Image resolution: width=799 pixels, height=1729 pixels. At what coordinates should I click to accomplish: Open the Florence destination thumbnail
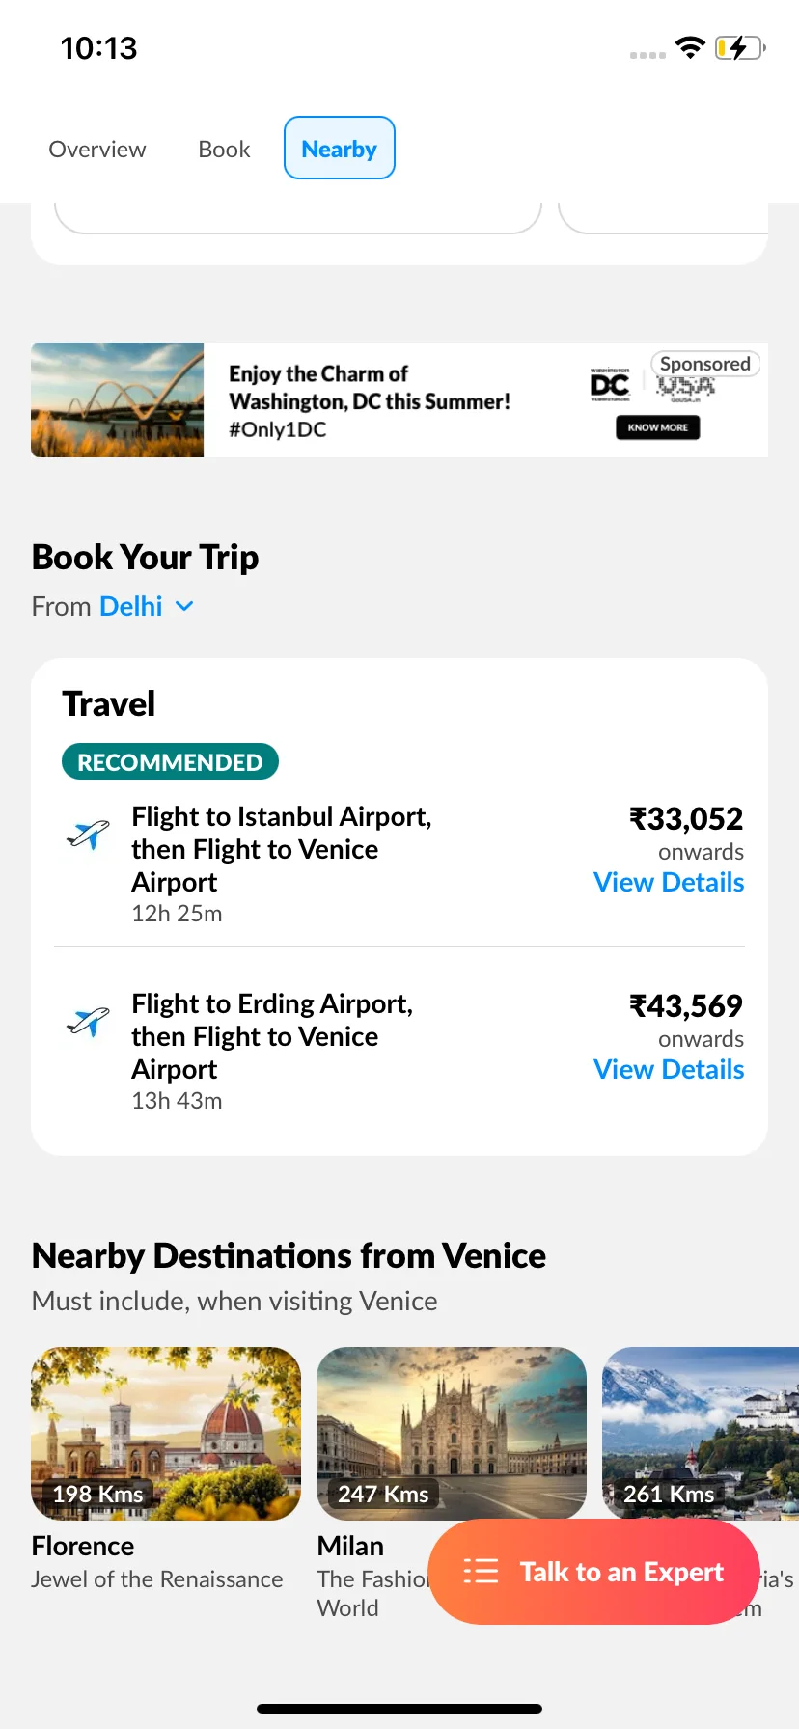coord(166,1434)
